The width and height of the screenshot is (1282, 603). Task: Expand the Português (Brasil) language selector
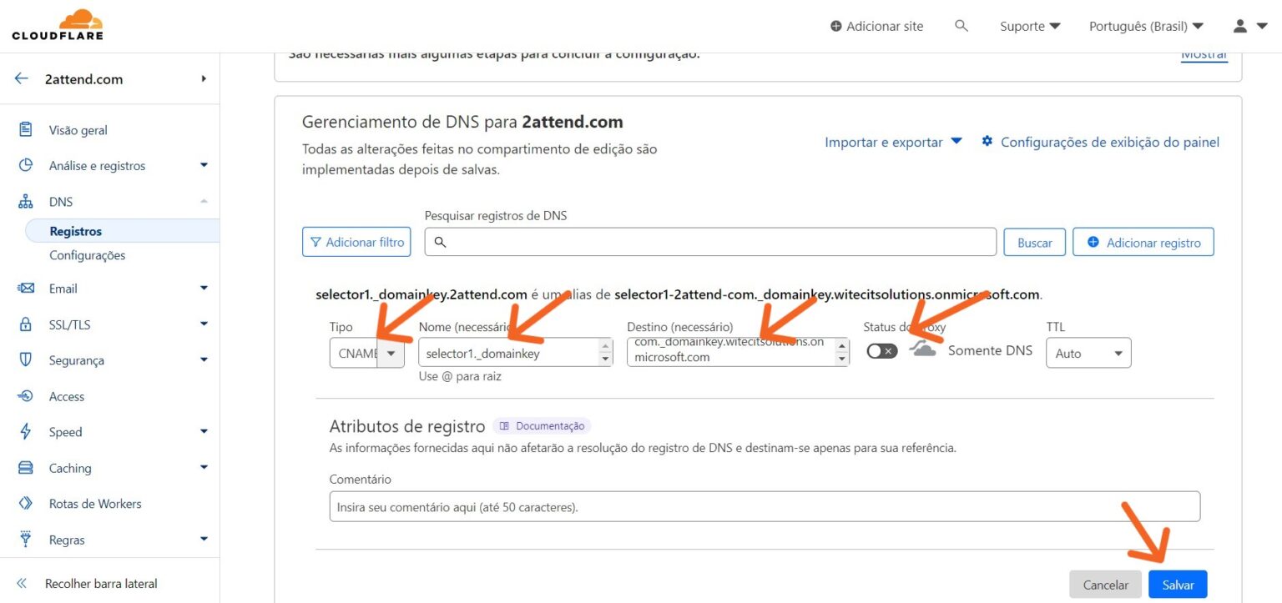click(x=1146, y=26)
